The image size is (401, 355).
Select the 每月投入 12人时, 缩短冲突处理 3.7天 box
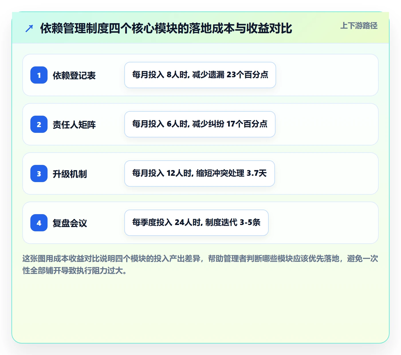(200, 173)
